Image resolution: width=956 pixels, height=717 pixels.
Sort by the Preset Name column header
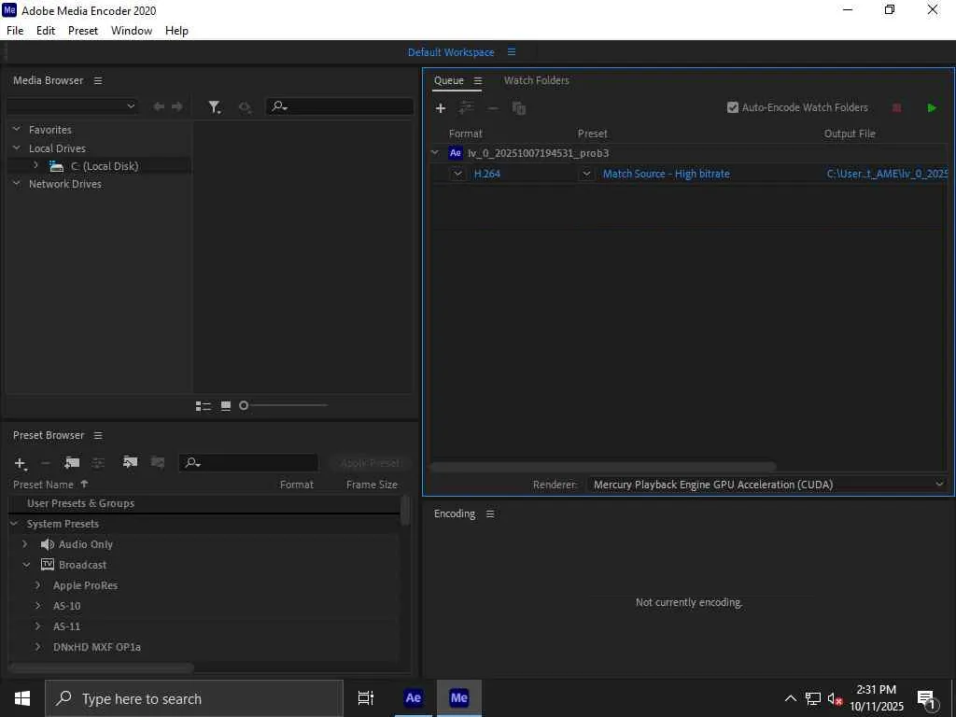[x=43, y=485]
